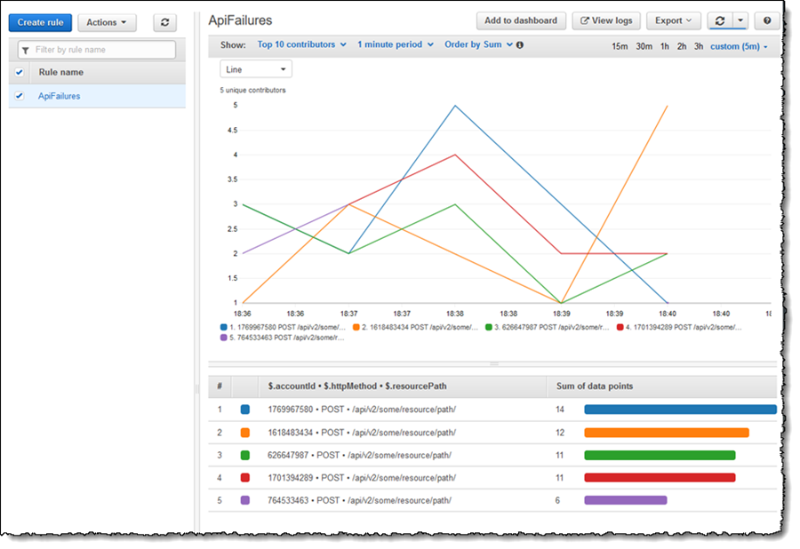Viewport: 800px width, 549px height.
Task: Open the auto-refresh interval dropdown arrow
Action: pos(740,20)
